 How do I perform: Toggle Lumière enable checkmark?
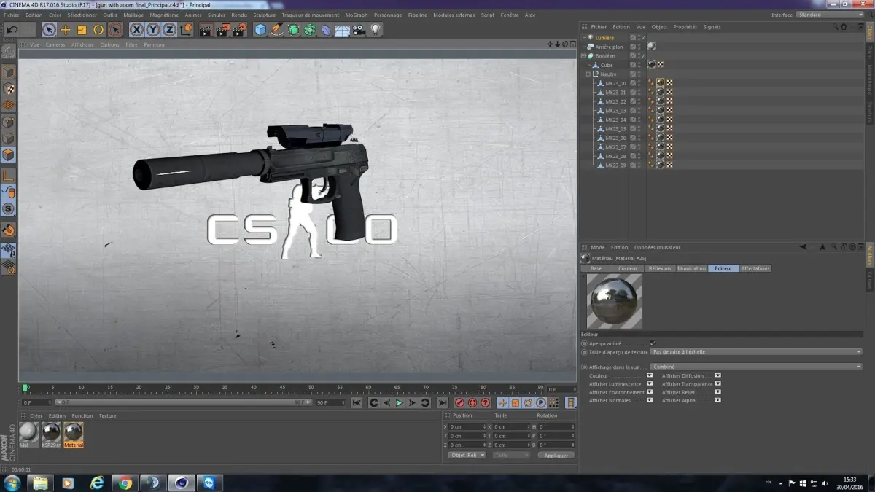[642, 37]
